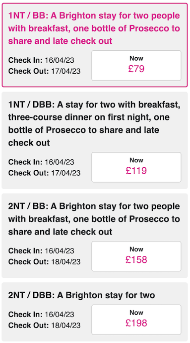Open the 2NT / DBB Brighton stay heading
This screenshot has height=343, width=190.
81,295
